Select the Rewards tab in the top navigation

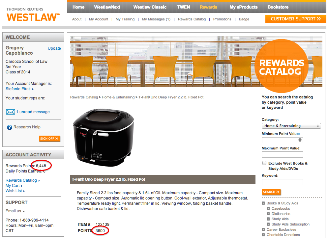(209, 7)
